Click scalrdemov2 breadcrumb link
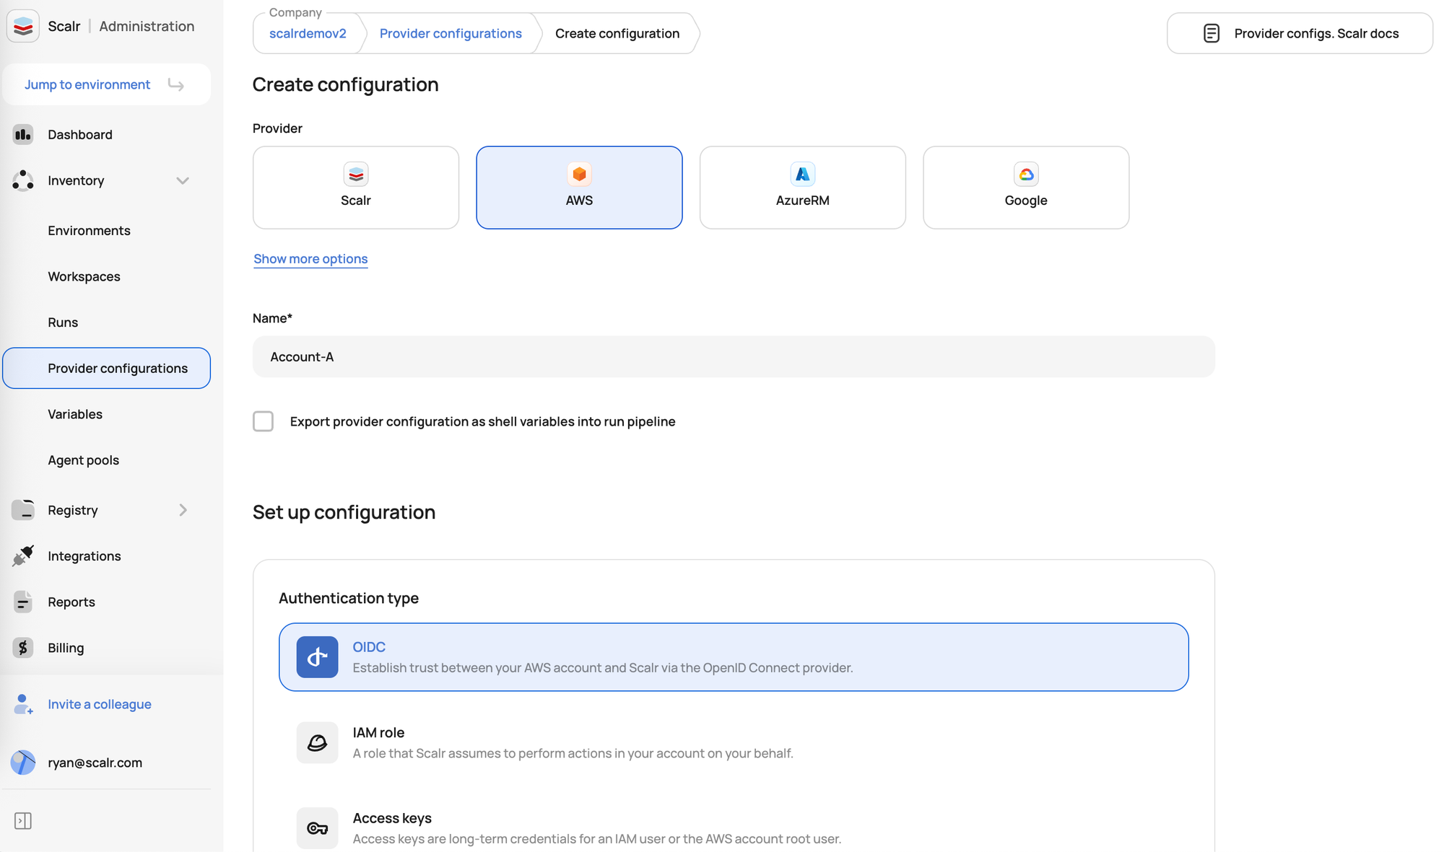The width and height of the screenshot is (1444, 852). (x=308, y=33)
